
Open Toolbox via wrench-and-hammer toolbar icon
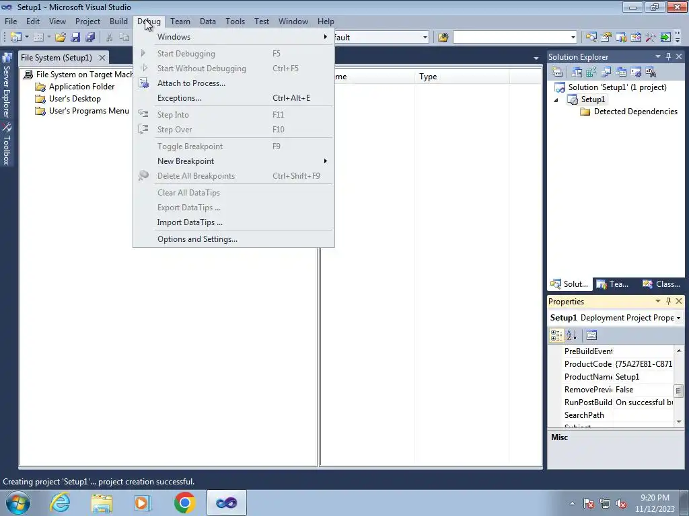pyautogui.click(x=651, y=38)
